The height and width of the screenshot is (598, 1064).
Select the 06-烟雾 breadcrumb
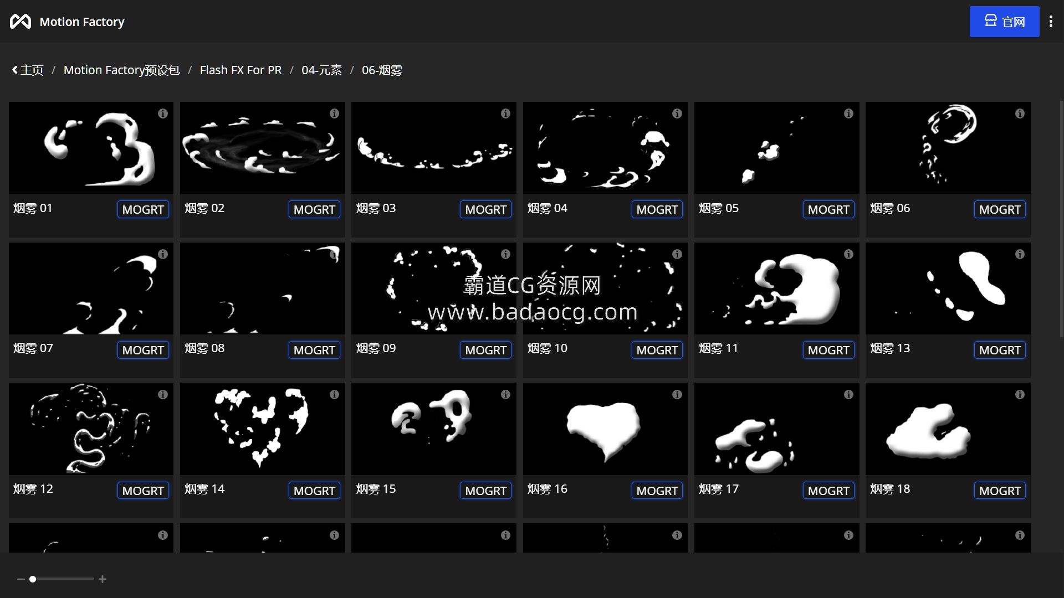click(382, 70)
